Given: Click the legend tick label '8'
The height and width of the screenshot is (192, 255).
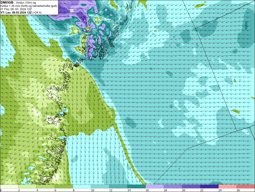Looking at the screenshot, I should 74,190.
